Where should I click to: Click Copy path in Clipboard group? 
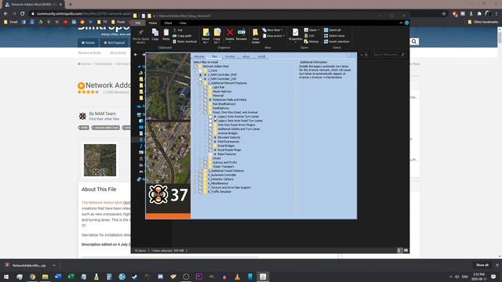click(182, 36)
